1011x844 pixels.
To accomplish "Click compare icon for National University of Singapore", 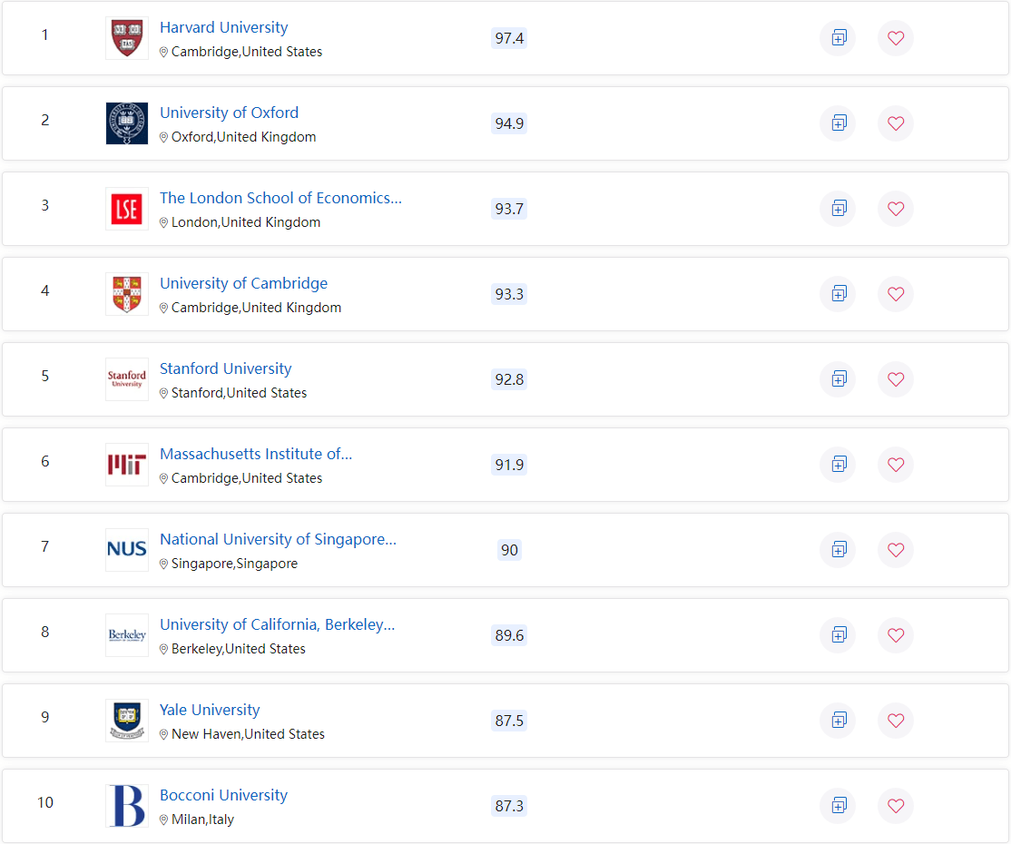I will pyautogui.click(x=838, y=550).
